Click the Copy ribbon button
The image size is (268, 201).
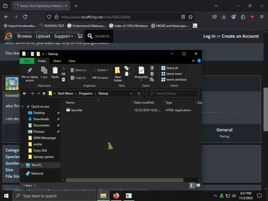coord(44,73)
